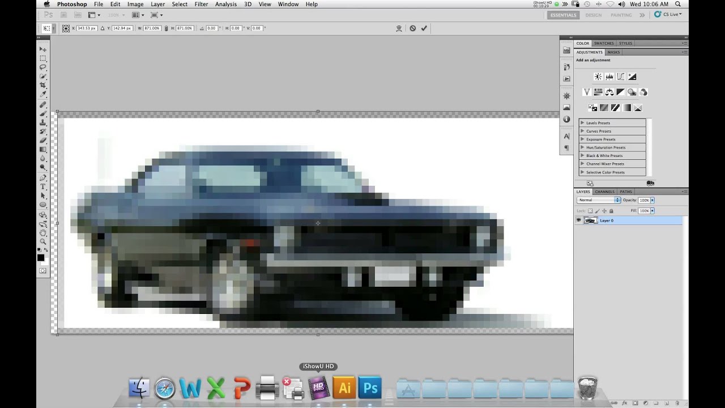Viewport: 725px width, 408px height.
Task: Enable lock transparent pixels on Layer 0
Action: coord(590,211)
